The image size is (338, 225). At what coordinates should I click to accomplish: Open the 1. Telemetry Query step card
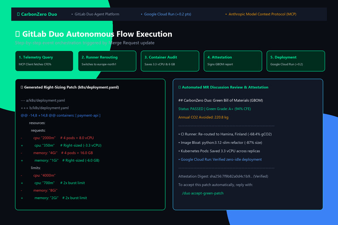[x=44, y=61]
